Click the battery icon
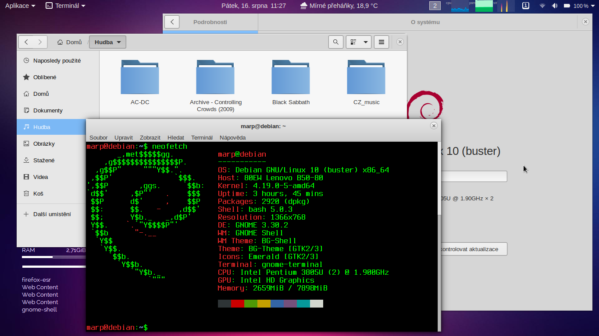The image size is (599, 336). [x=567, y=6]
